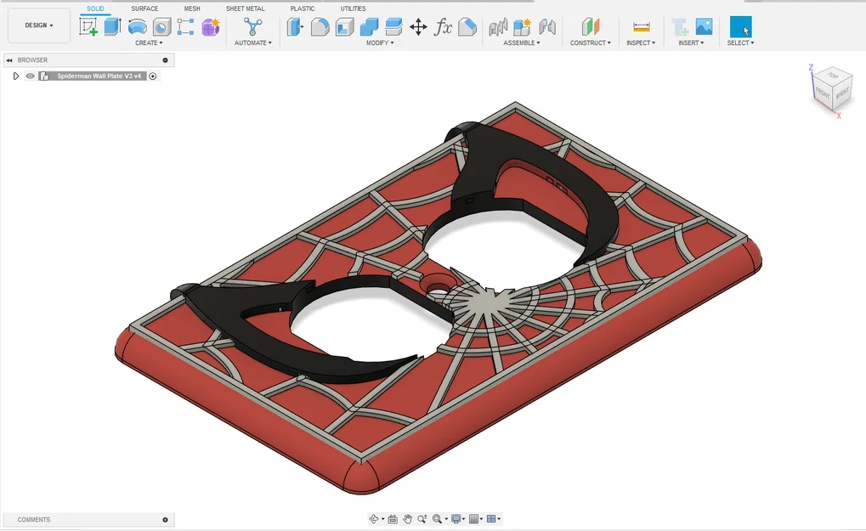
Task: Select the Rectangular Pattern tool
Action: pyautogui.click(x=185, y=26)
